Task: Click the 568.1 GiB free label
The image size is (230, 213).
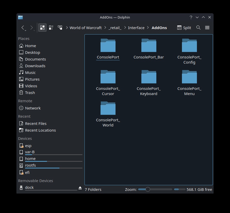Action: tap(199, 190)
